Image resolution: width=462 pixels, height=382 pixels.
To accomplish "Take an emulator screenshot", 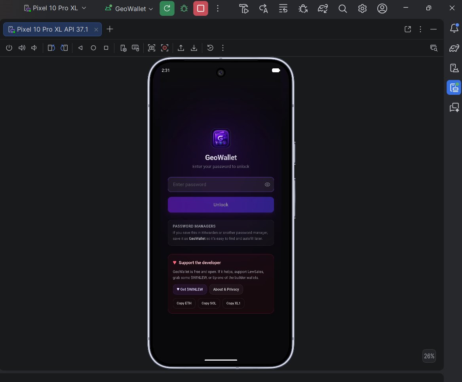I will (x=152, y=48).
